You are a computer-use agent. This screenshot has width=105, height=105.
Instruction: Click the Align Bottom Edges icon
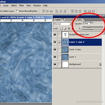point(51,11)
